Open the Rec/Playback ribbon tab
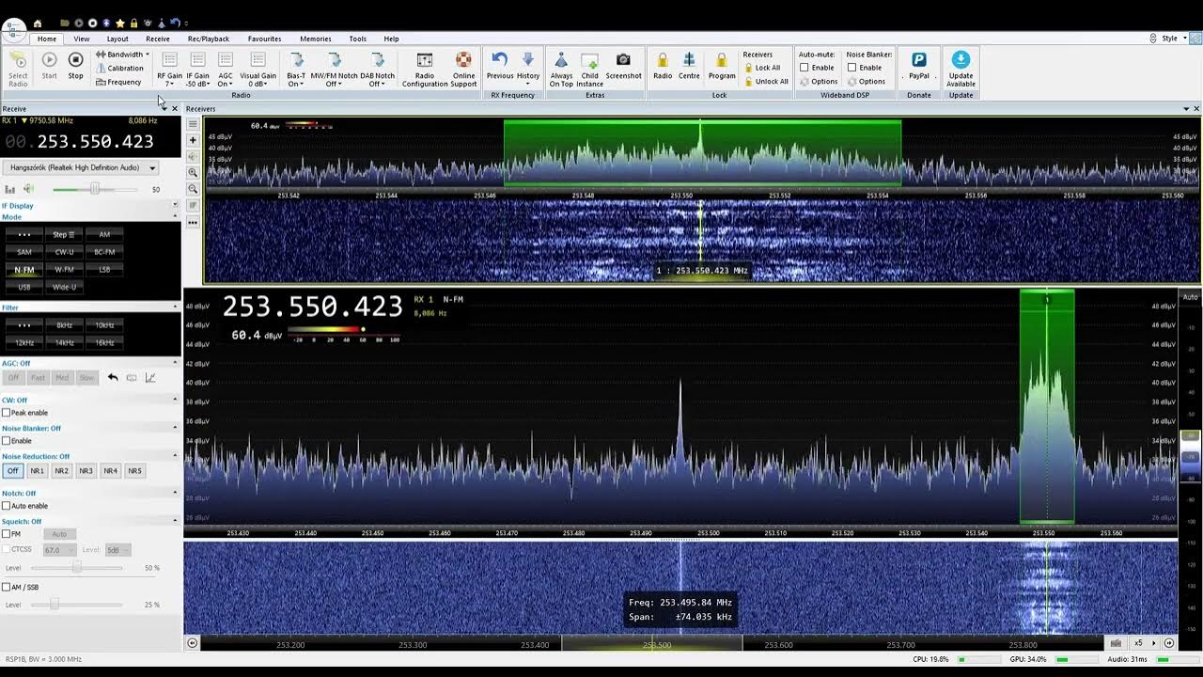Image resolution: width=1203 pixels, height=677 pixels. (x=208, y=39)
